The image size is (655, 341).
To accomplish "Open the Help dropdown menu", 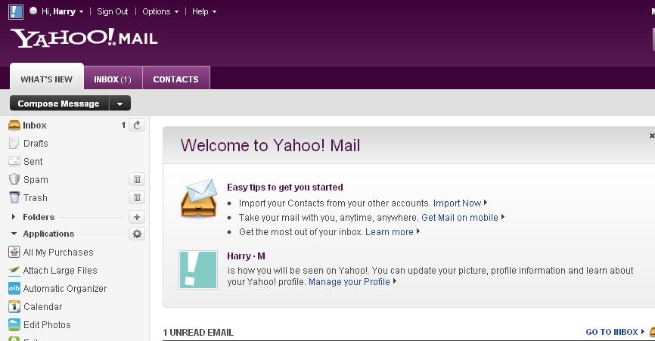I will click(x=203, y=11).
